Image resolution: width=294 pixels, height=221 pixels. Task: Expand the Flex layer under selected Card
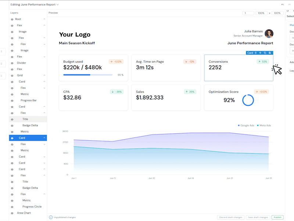coord(44,144)
